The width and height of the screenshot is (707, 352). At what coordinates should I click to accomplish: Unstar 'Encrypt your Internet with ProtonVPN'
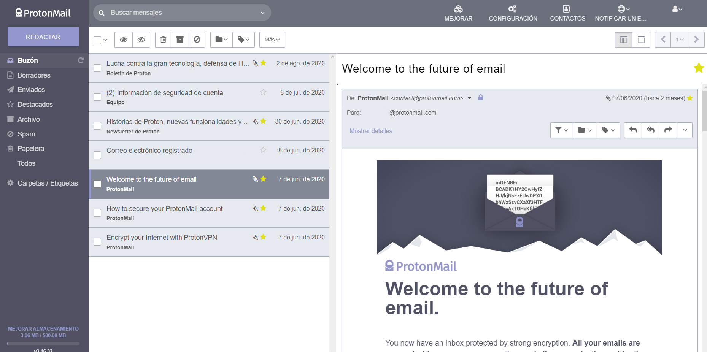263,237
